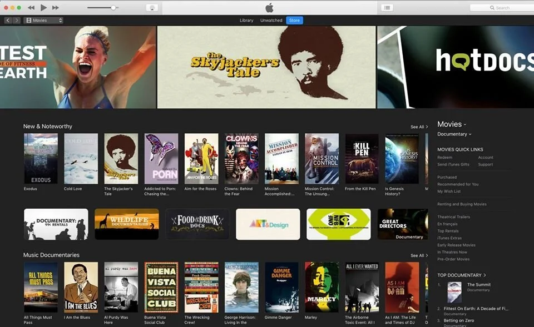Open Food & Drink Docs collection tile
Screen dimensions: 534x327
[197, 224]
